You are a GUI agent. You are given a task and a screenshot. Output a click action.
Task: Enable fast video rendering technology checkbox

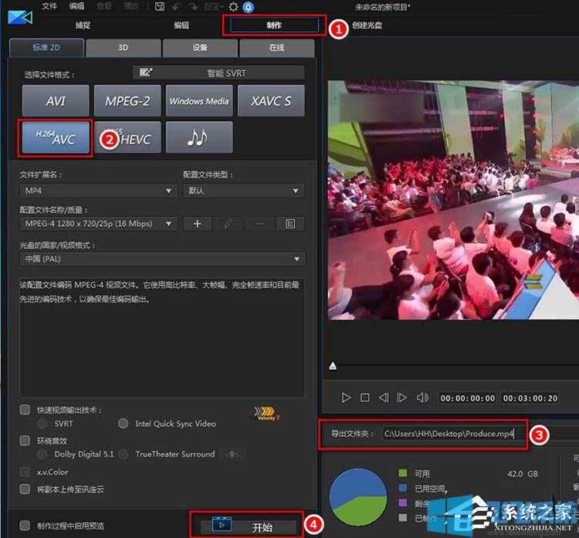[x=25, y=410]
